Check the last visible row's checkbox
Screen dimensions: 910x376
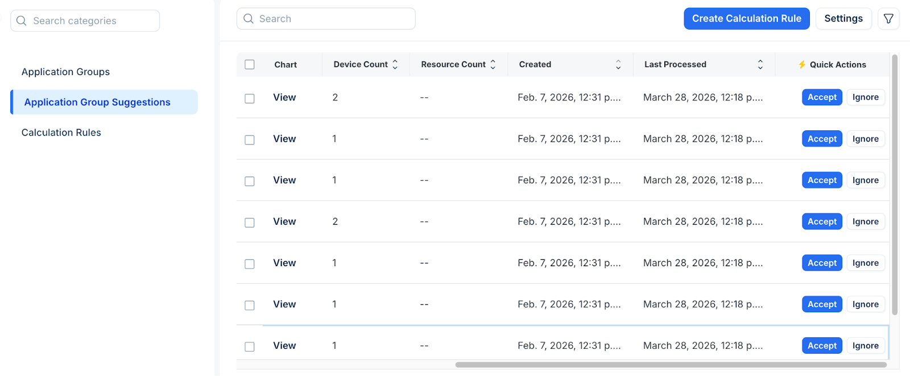(250, 346)
